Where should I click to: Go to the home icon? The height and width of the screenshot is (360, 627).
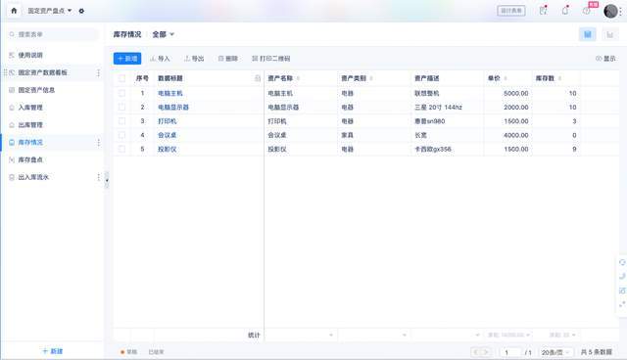point(14,11)
